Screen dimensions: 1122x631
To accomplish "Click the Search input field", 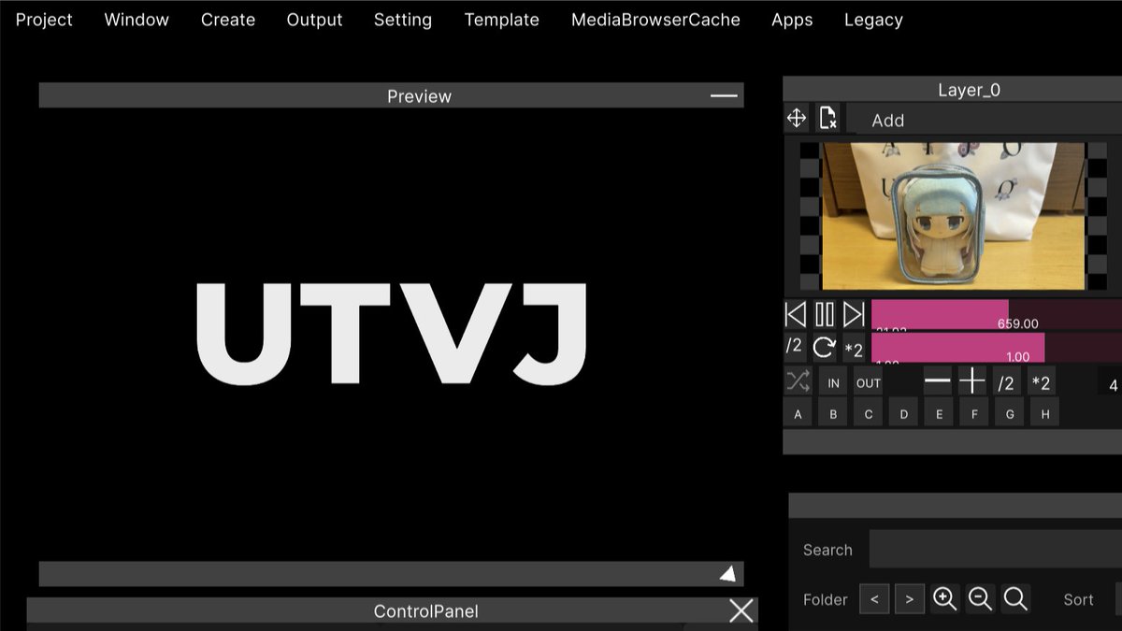I will pyautogui.click(x=996, y=549).
